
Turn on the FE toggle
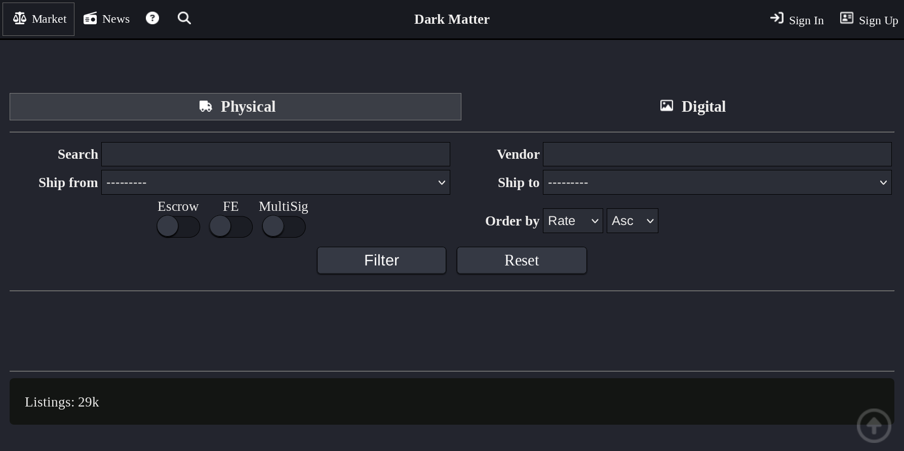(231, 227)
